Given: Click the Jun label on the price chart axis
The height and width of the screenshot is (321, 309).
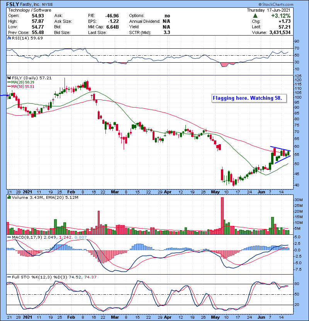Looking at the screenshot, I should tap(261, 192).
